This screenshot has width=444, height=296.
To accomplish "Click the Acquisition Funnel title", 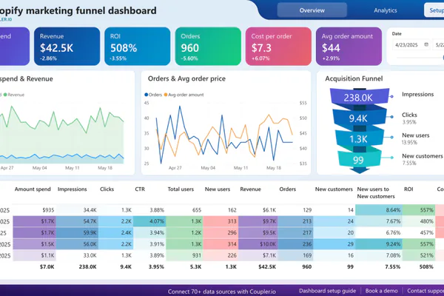I will coord(354,78).
